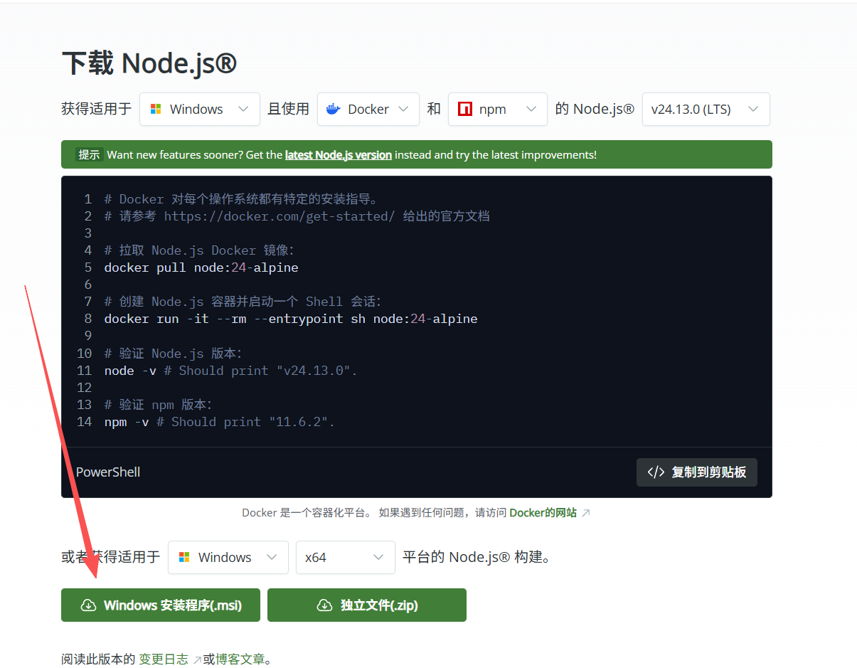Viewport: 857px width, 668px height.
Task: Click the external arrow icon beside 变更日志
Action: [196, 660]
